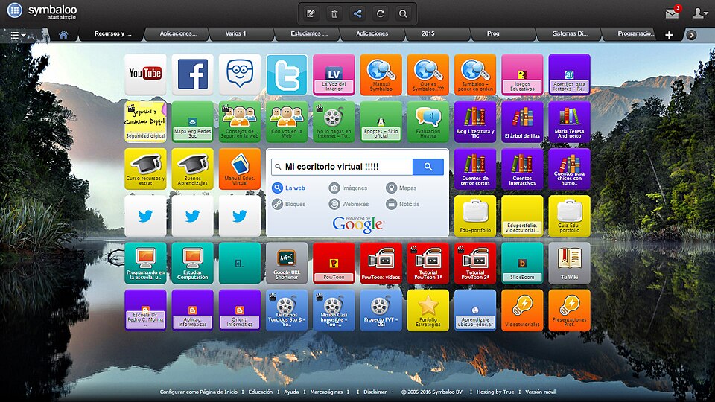Click the Mi escritorio virtual search field

click(343, 167)
